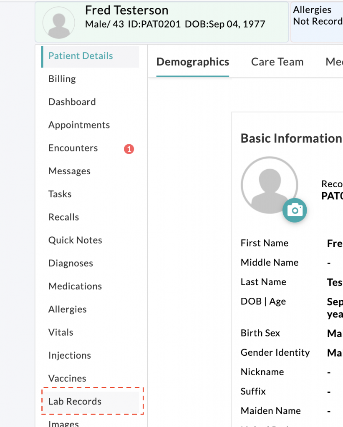Select Patient Details in sidebar
The width and height of the screenshot is (343, 427).
click(x=81, y=56)
